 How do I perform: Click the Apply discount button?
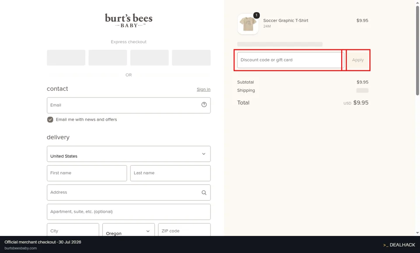(358, 60)
